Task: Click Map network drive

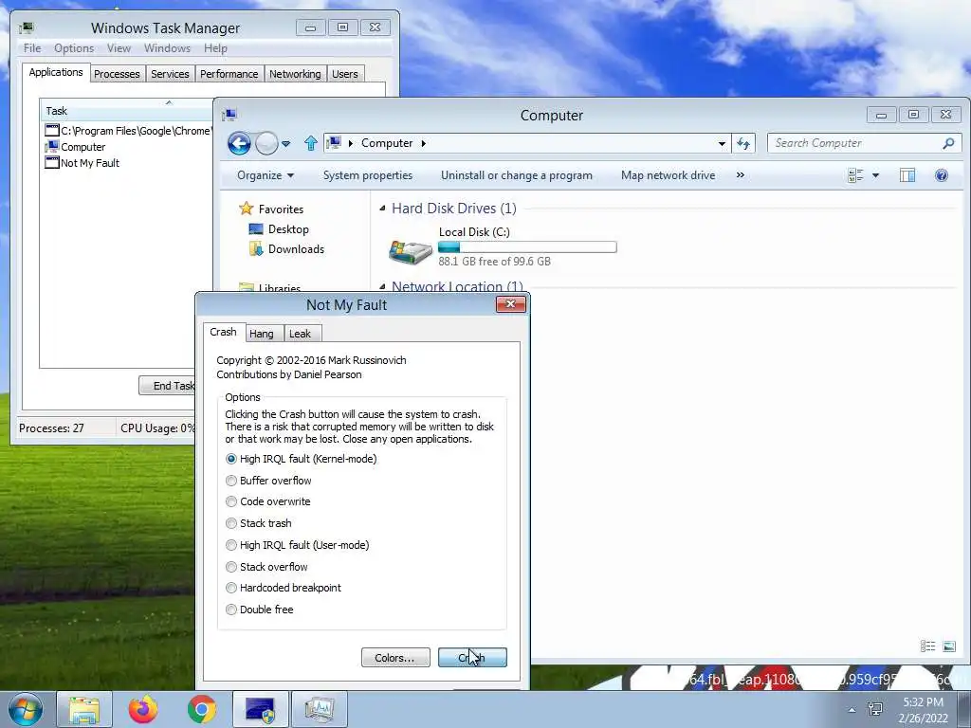Action: (669, 175)
